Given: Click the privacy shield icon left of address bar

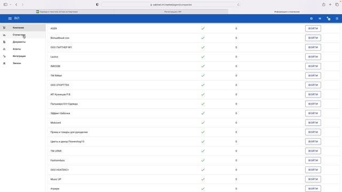Looking at the screenshot, I should [x=97, y=5].
